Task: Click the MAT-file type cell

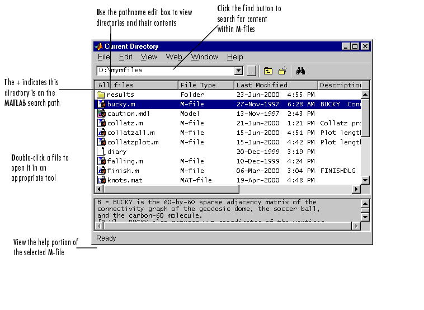Action: tap(196, 180)
